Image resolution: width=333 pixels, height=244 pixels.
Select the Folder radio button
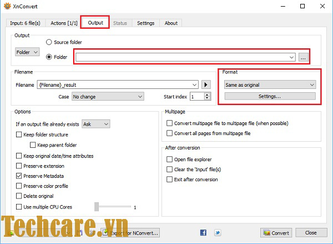(49, 57)
